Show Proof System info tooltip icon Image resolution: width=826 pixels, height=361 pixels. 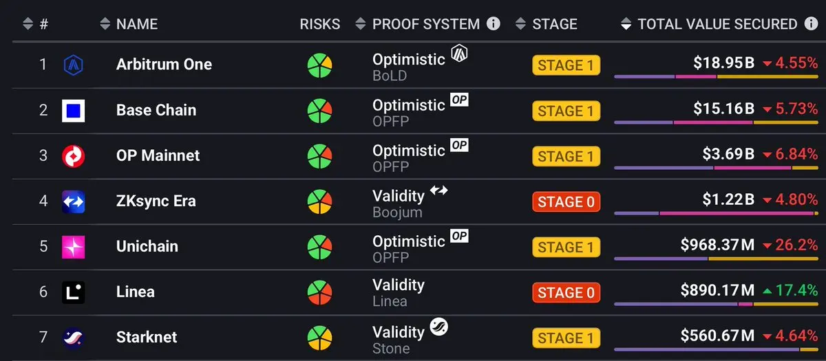click(494, 24)
